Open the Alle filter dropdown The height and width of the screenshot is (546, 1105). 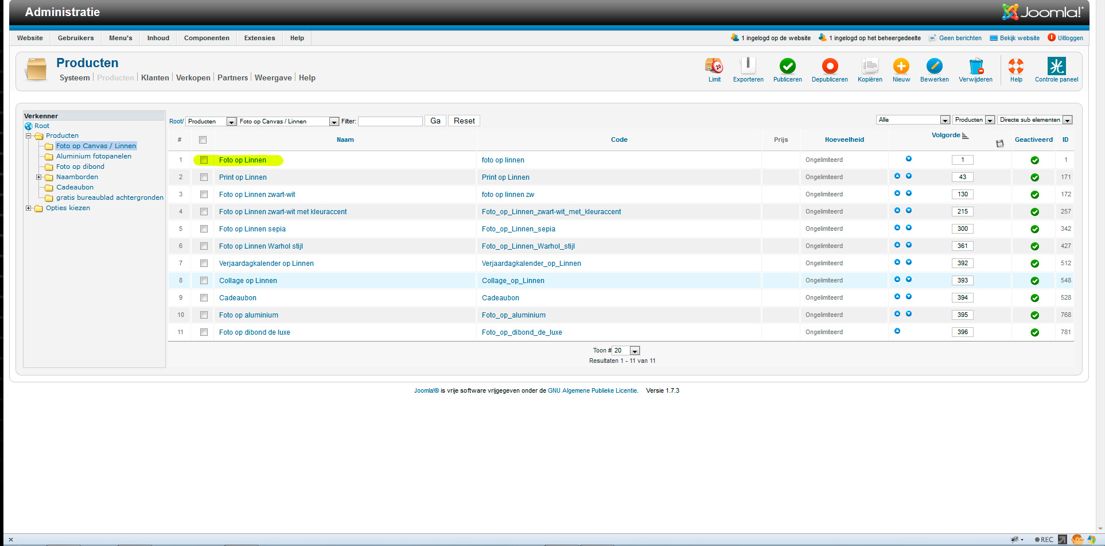[x=913, y=120]
